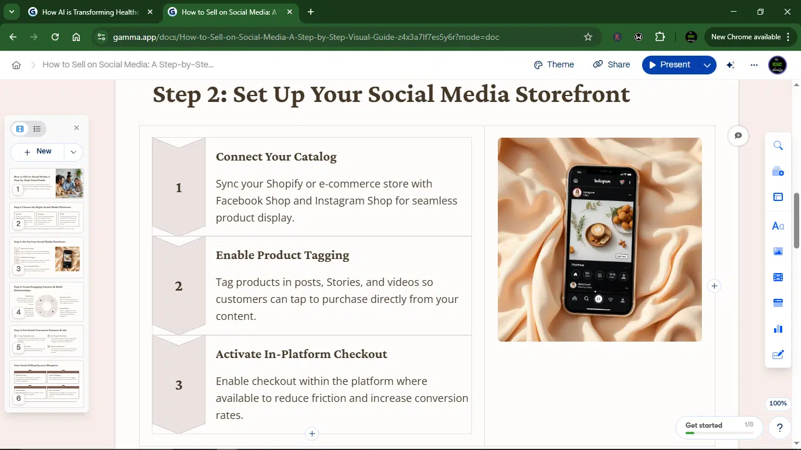Switch to How AI is Transforming Healthcare tab

(91, 12)
